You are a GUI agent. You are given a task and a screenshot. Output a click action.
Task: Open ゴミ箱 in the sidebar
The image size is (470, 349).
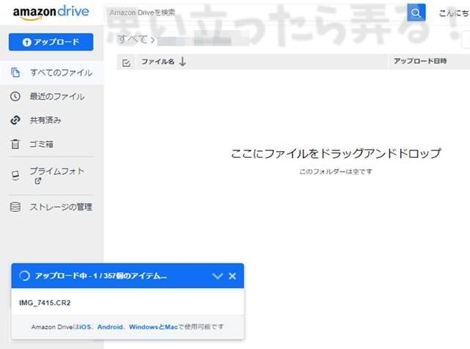coord(41,144)
